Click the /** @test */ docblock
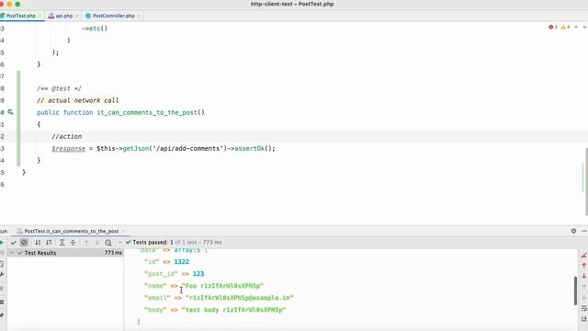This screenshot has width=588, height=331. 59,88
